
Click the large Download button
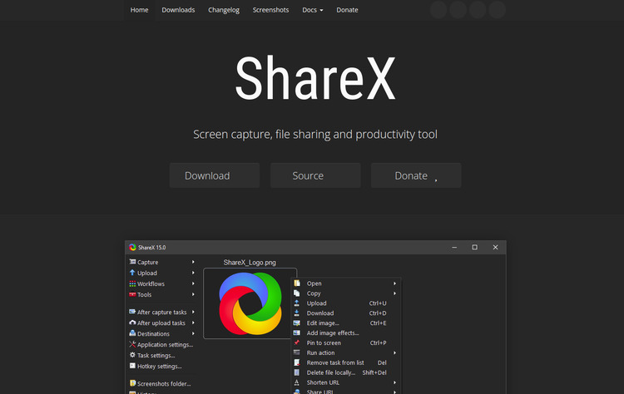coord(215,175)
